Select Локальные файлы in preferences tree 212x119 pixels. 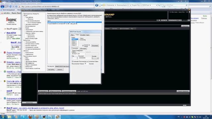click(31, 42)
